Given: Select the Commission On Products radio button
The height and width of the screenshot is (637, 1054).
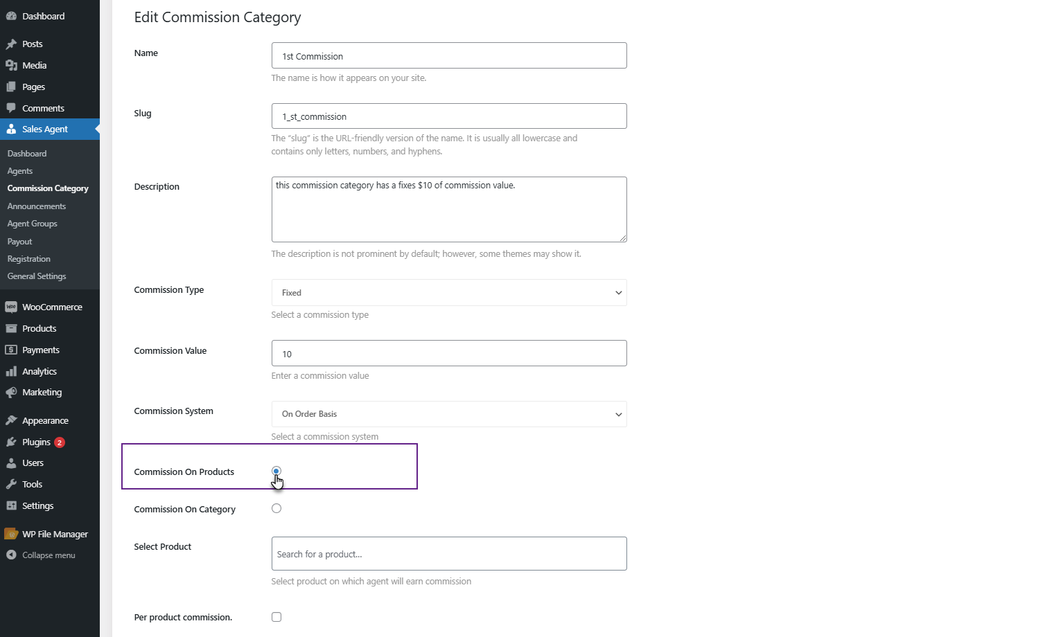Looking at the screenshot, I should click(276, 471).
